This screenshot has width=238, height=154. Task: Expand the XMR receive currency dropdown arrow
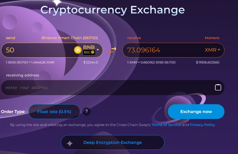tap(219, 50)
